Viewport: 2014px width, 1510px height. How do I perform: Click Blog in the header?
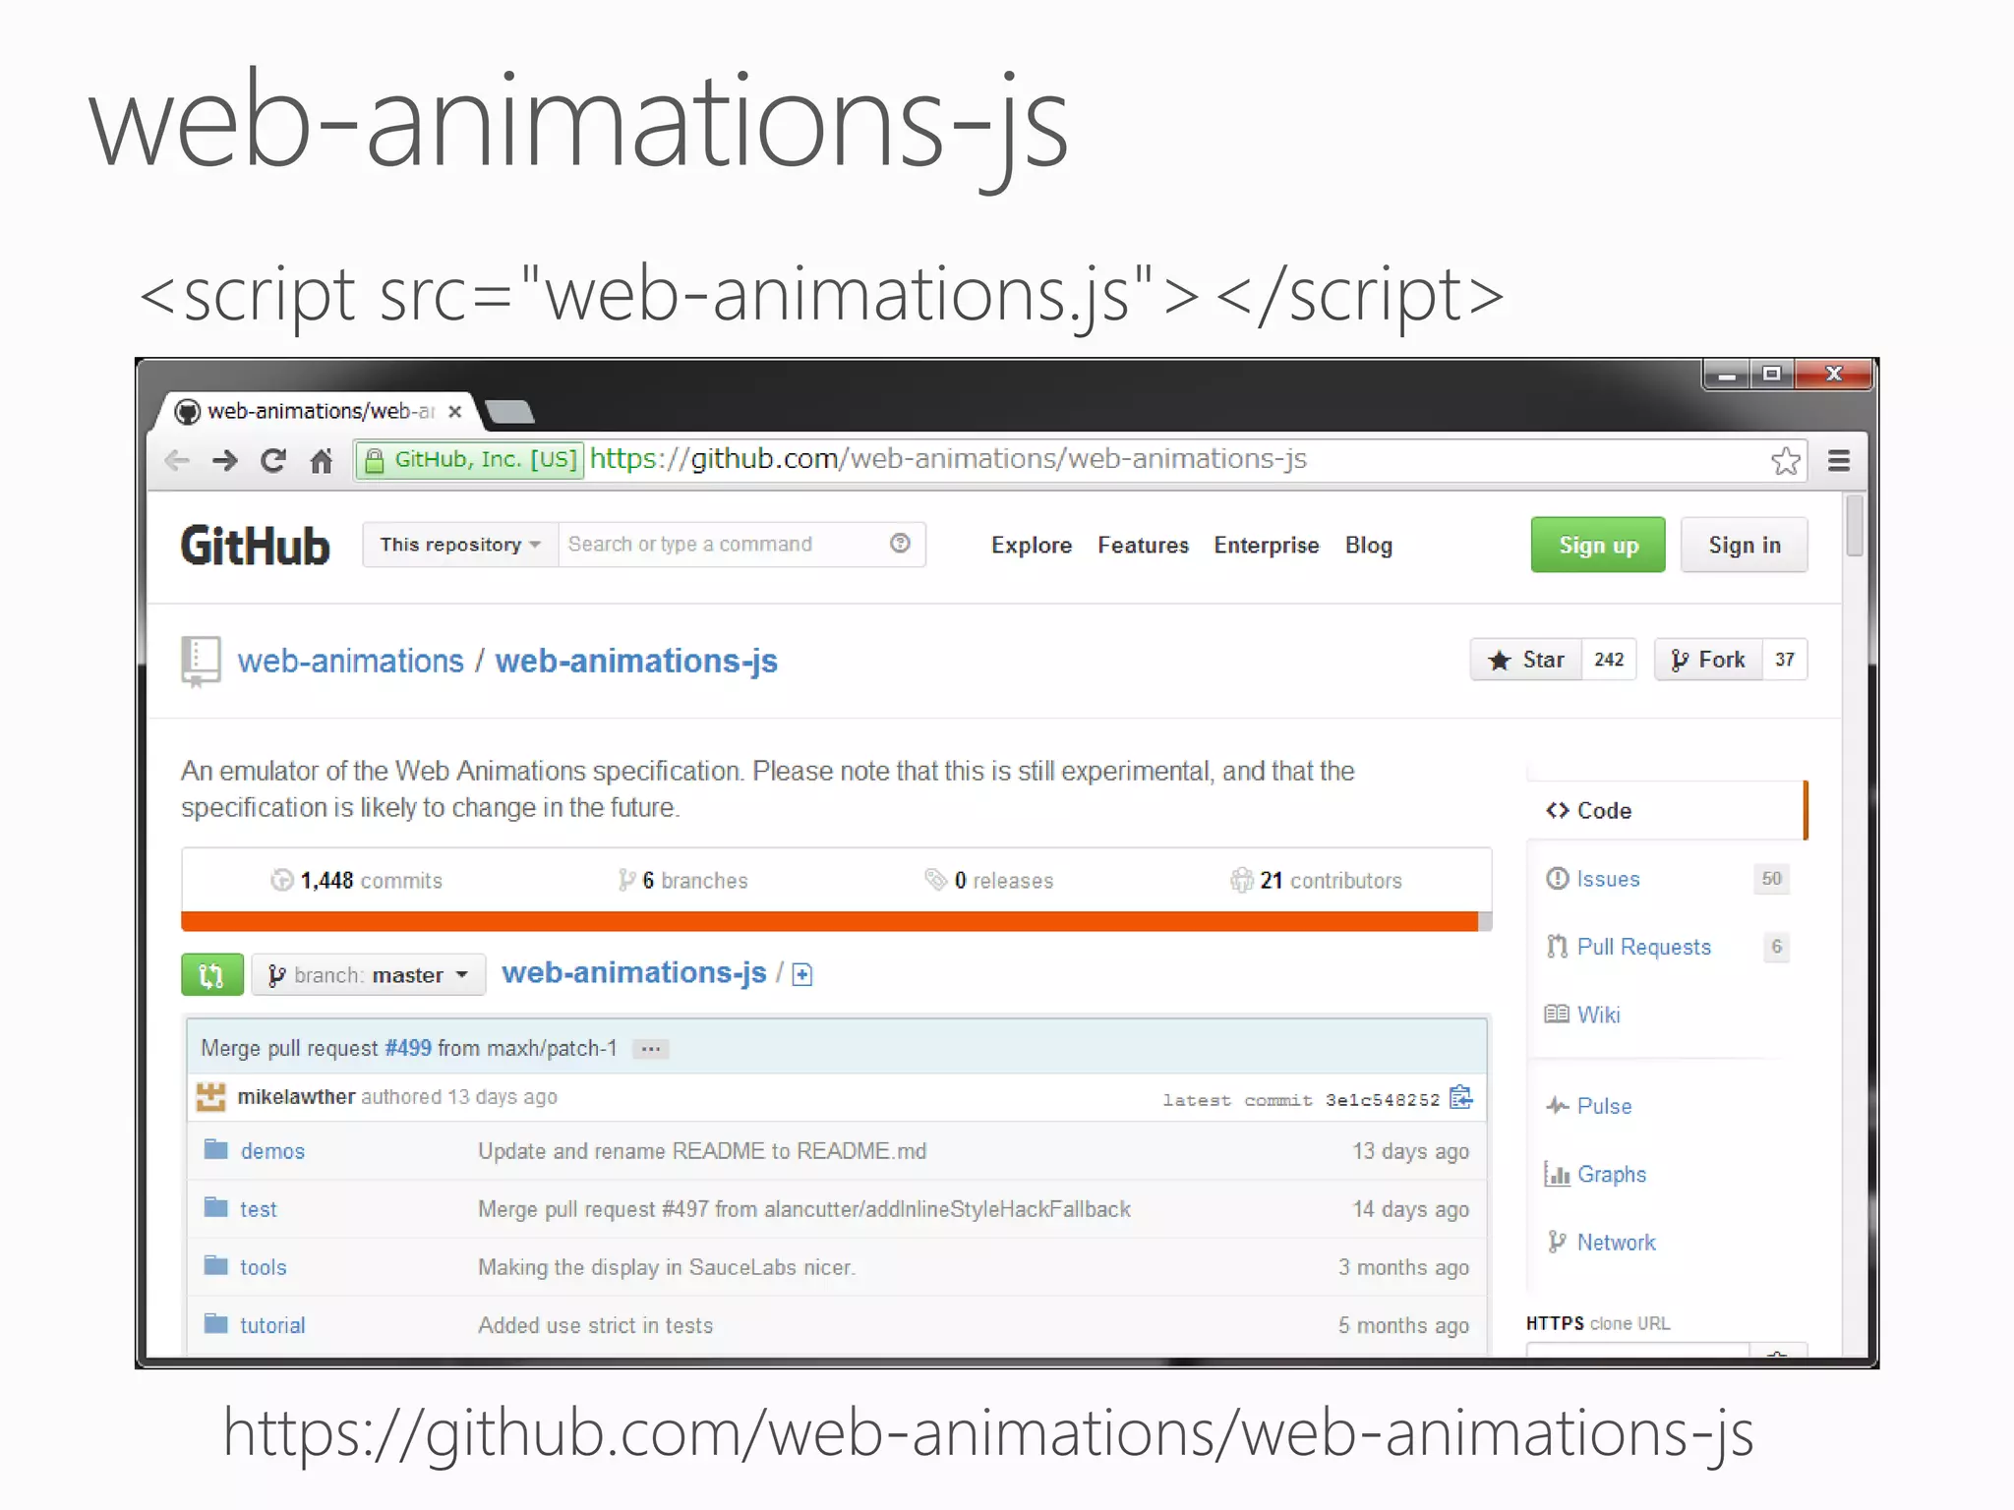coord(1369,546)
